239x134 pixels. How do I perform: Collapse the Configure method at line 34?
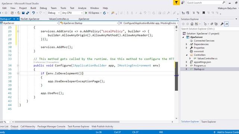pos(18,66)
